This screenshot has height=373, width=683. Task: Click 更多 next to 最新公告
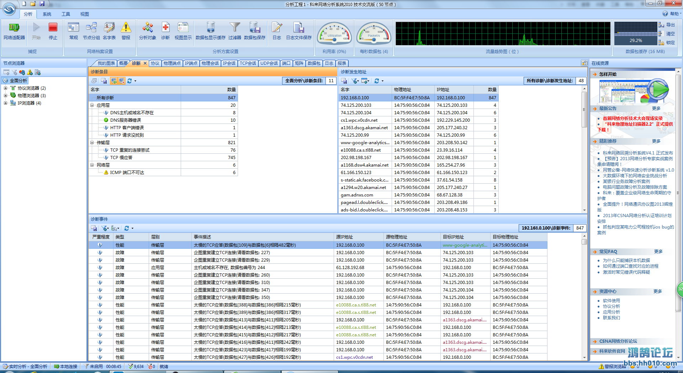coord(656,109)
